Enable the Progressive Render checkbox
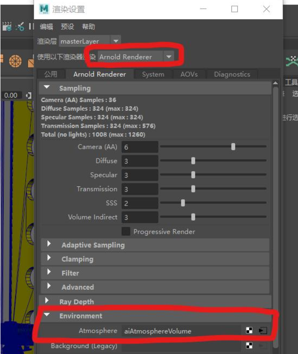The width and height of the screenshot is (298, 354). (x=125, y=231)
